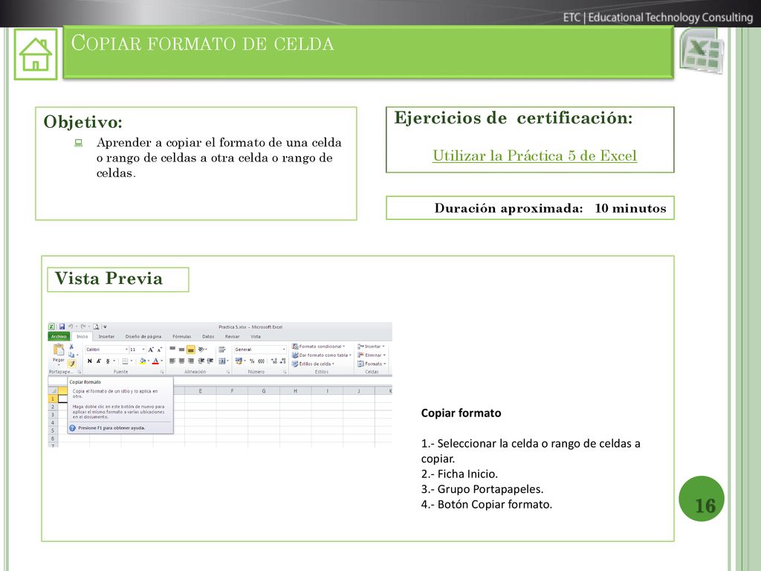Click the Redo arrow in the quick access toolbar

coord(83,327)
